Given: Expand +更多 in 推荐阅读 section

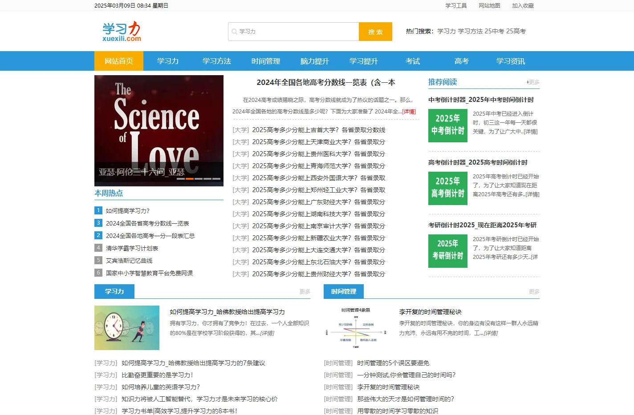Looking at the screenshot, I should click(x=533, y=82).
